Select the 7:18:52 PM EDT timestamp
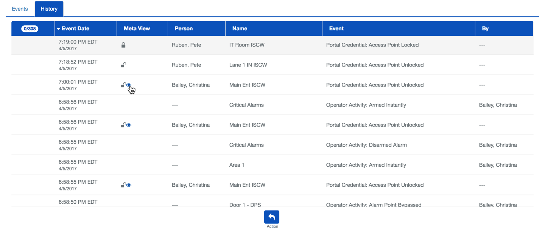Screen dimensions: 545x232 pos(78,62)
